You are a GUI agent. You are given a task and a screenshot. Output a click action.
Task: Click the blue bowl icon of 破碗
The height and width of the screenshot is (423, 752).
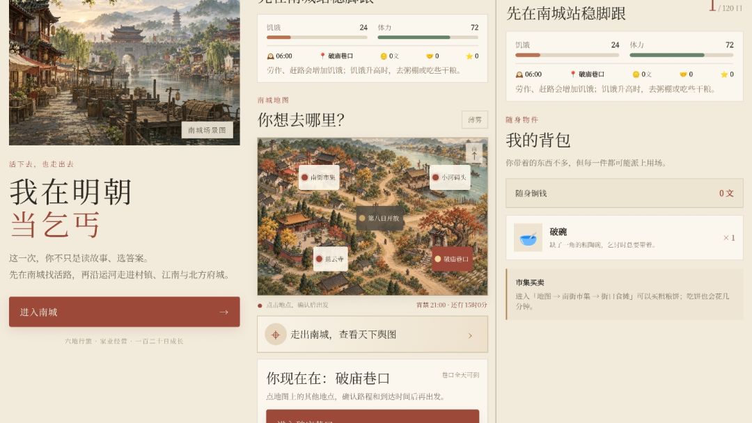pyautogui.click(x=528, y=238)
